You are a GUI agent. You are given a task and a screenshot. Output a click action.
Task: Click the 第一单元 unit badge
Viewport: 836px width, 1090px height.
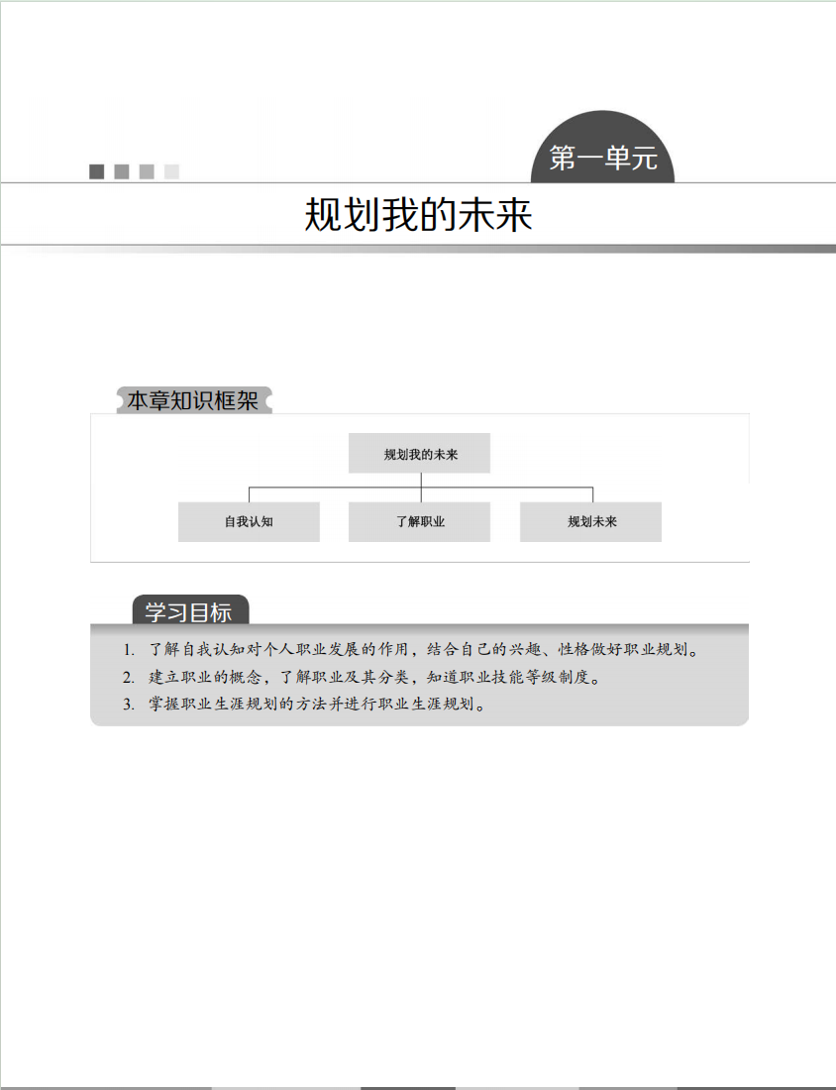(x=602, y=148)
